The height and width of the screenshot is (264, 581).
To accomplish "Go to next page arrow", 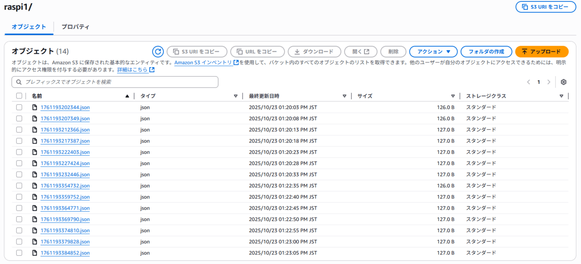I will [549, 82].
